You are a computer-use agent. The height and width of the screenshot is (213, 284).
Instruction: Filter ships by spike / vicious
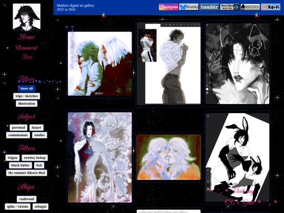[x=17, y=207]
